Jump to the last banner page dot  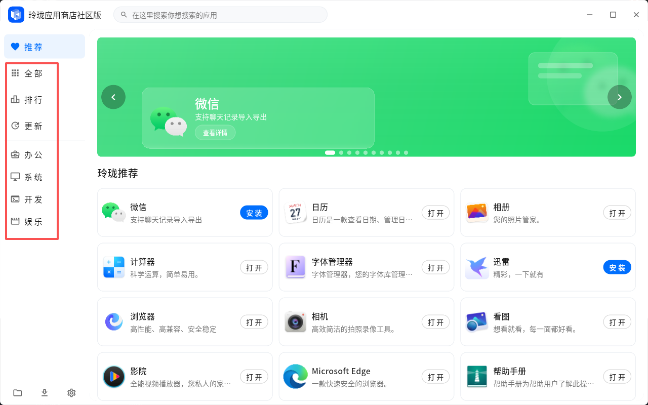pos(406,152)
